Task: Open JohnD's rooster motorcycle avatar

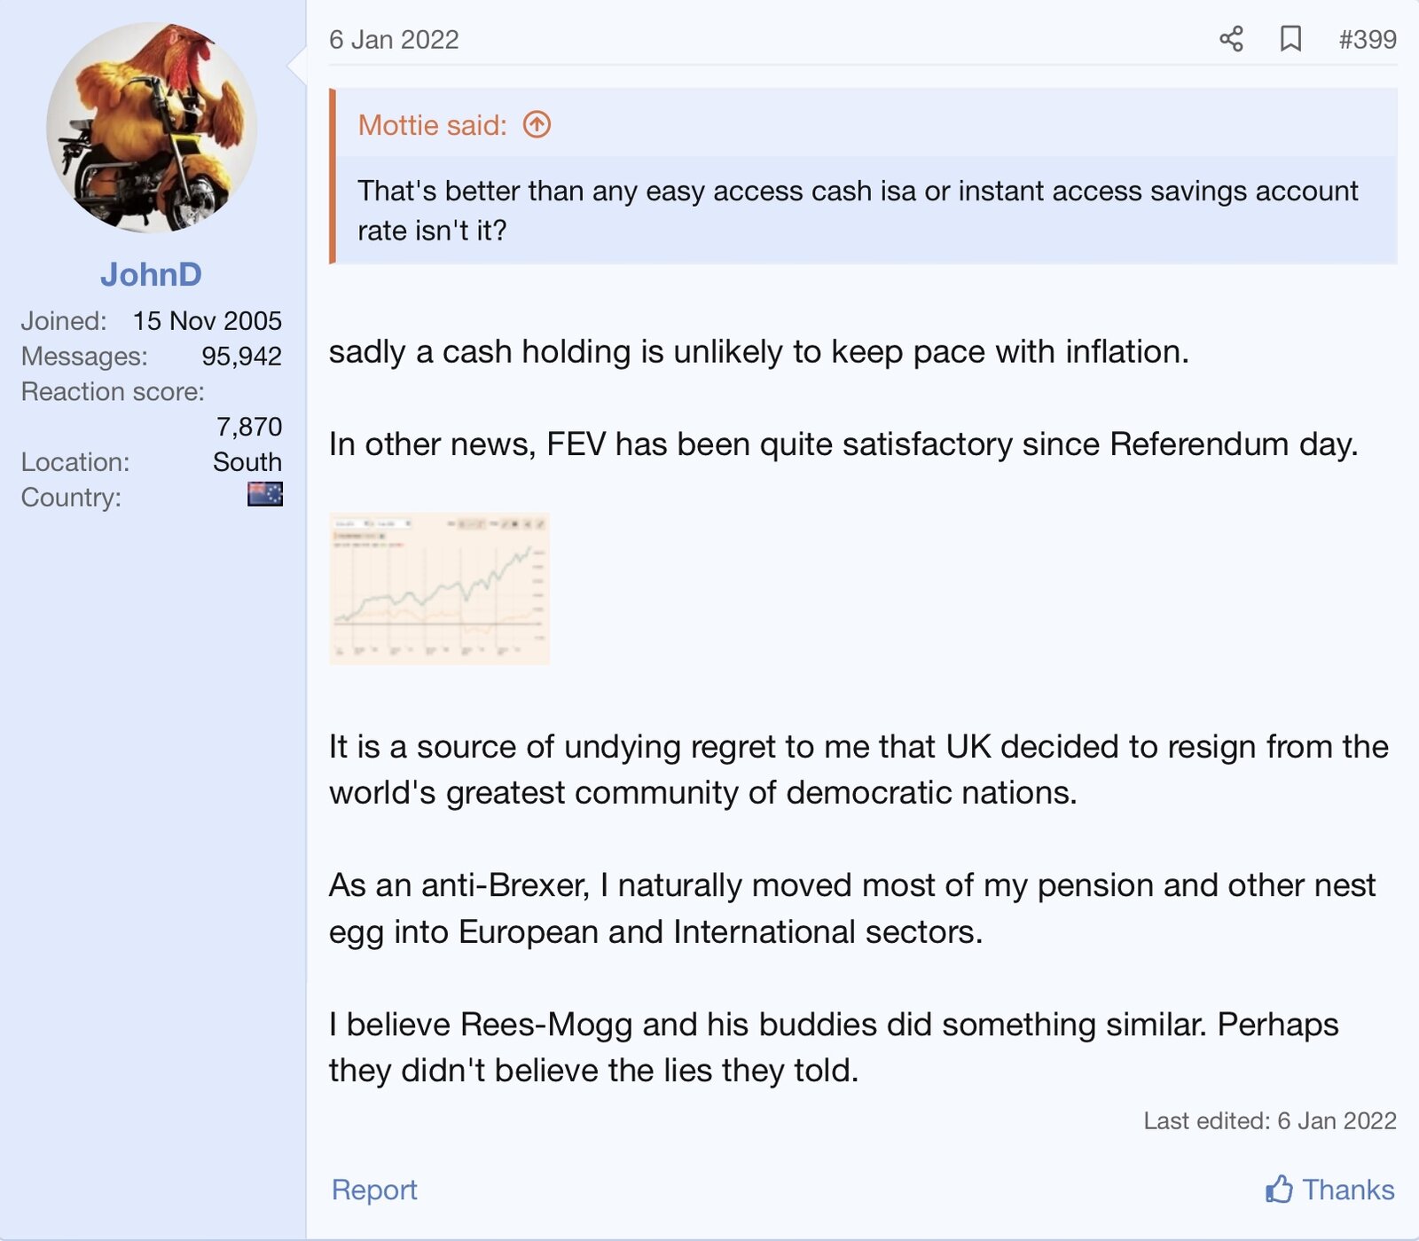Action: point(152,128)
